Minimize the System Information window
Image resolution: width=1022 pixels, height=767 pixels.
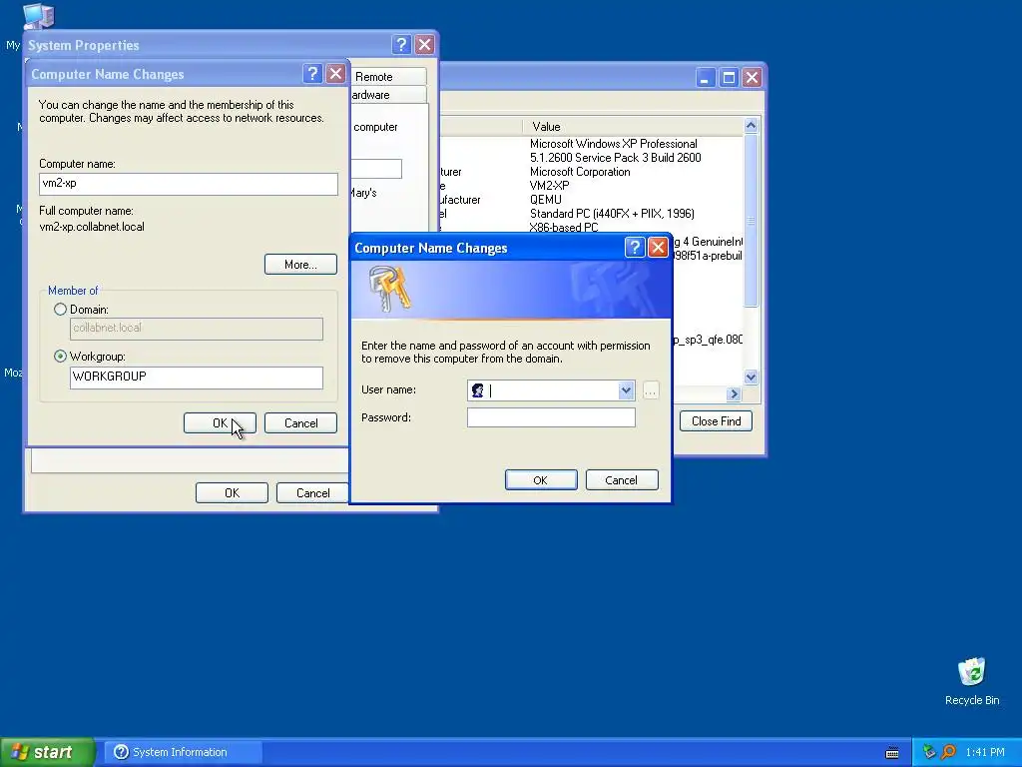coord(706,78)
